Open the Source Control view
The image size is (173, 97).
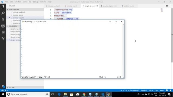point(3,19)
